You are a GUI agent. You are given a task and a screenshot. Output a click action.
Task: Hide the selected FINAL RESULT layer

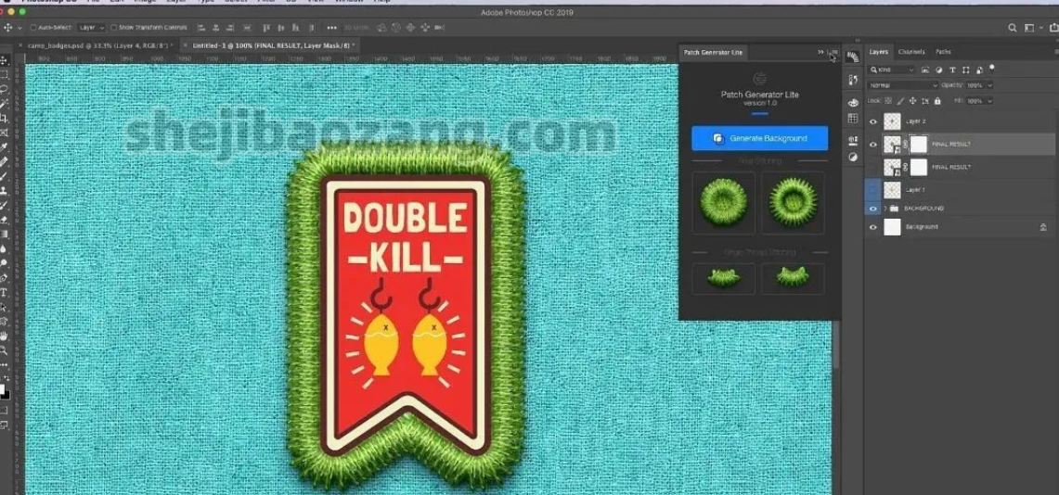tap(872, 145)
